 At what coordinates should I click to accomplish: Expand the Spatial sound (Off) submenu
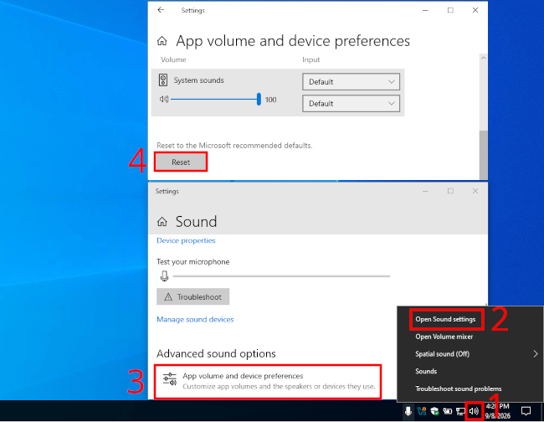(470, 354)
